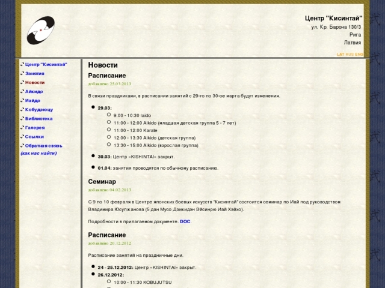The image size is (385, 288).
Task: Open the Ссылки page from the sidebar
Action: pos(34,137)
